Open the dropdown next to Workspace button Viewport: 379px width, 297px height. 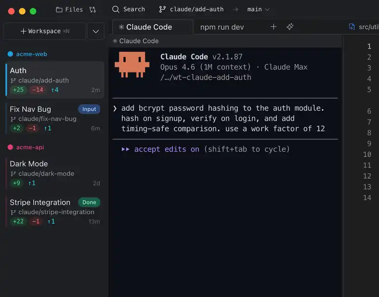pyautogui.click(x=96, y=31)
